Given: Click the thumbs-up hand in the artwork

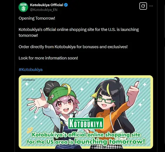Looking at the screenshot, I should [133, 92].
